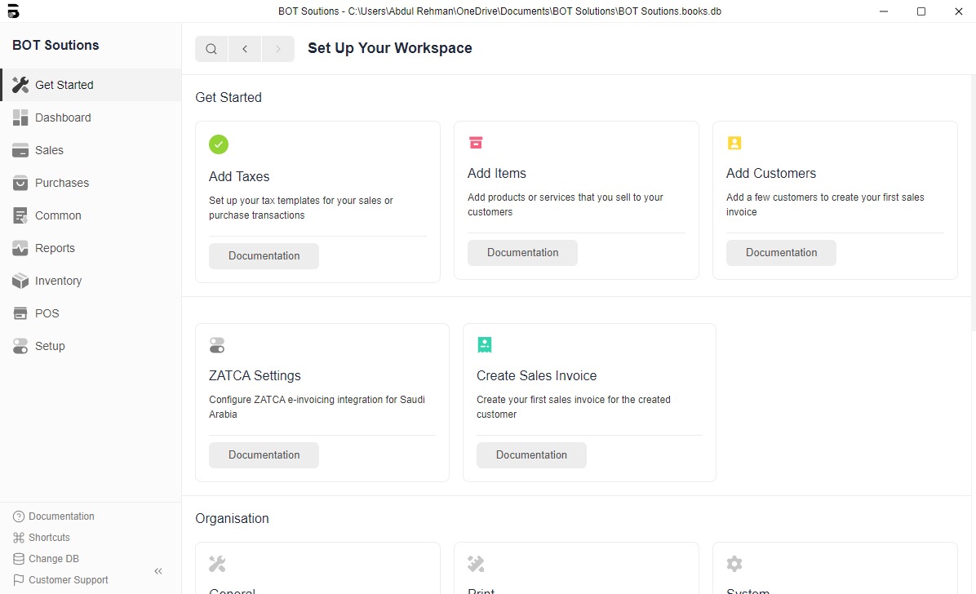Expand the Purchases sidebar section
Image resolution: width=976 pixels, height=594 pixels.
pyautogui.click(x=62, y=183)
